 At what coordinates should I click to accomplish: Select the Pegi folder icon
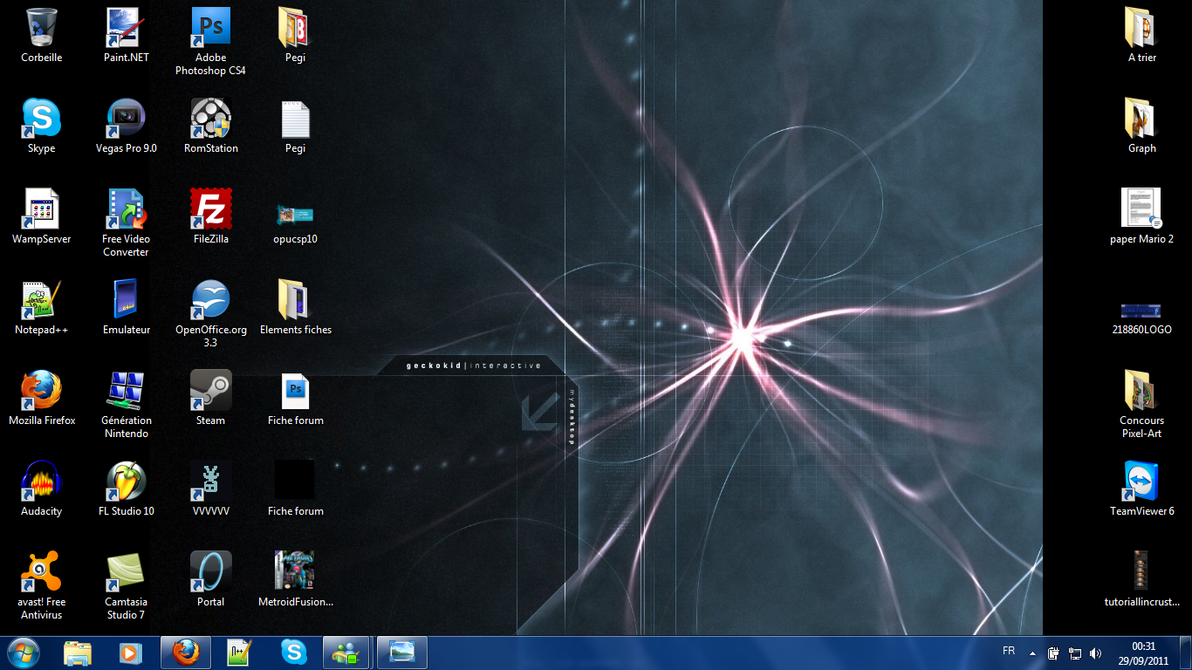coord(295,28)
